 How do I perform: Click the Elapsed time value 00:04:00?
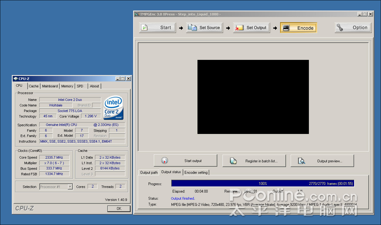[x=201, y=191]
